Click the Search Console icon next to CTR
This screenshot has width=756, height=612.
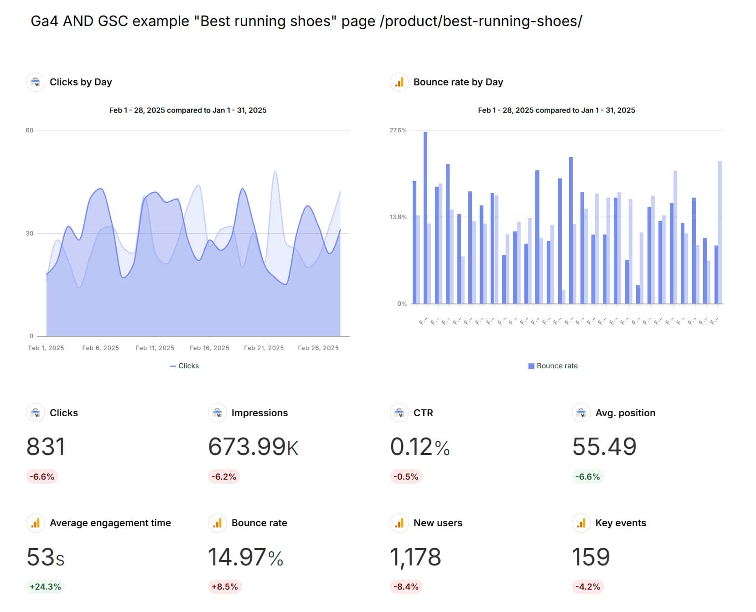pyautogui.click(x=399, y=413)
